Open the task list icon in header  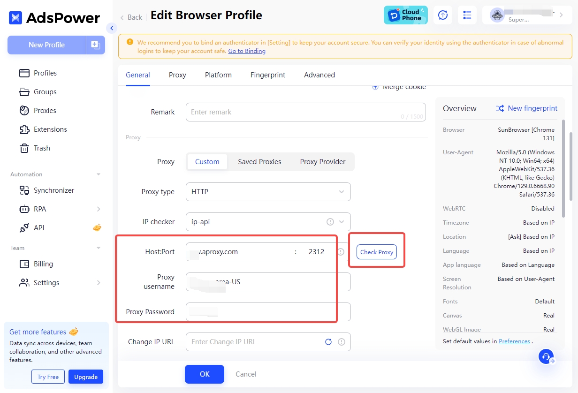coord(467,15)
